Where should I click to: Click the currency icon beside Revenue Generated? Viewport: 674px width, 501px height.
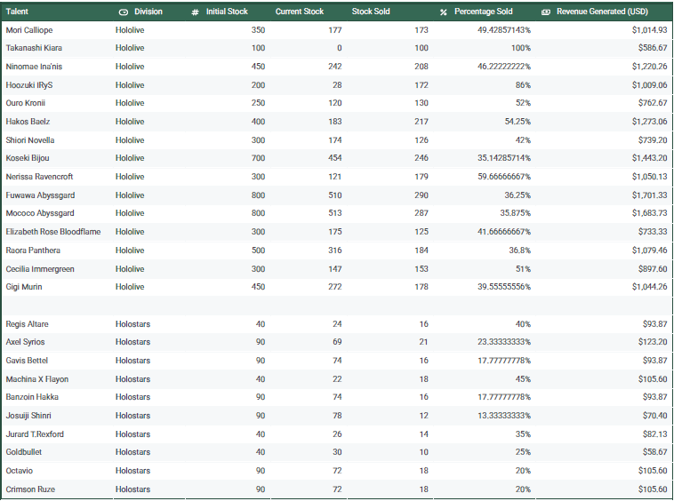click(546, 12)
